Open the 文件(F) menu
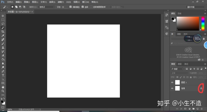Viewport: 207px width, 112px height. coord(10,2)
